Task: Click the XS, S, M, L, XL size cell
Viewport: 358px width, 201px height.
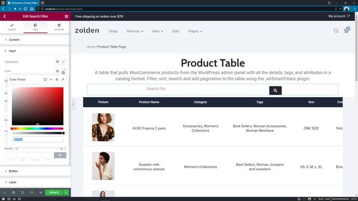Action: (x=311, y=167)
